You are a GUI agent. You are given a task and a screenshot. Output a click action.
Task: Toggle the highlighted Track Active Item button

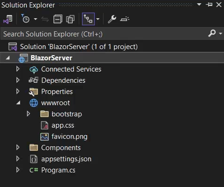(88, 19)
